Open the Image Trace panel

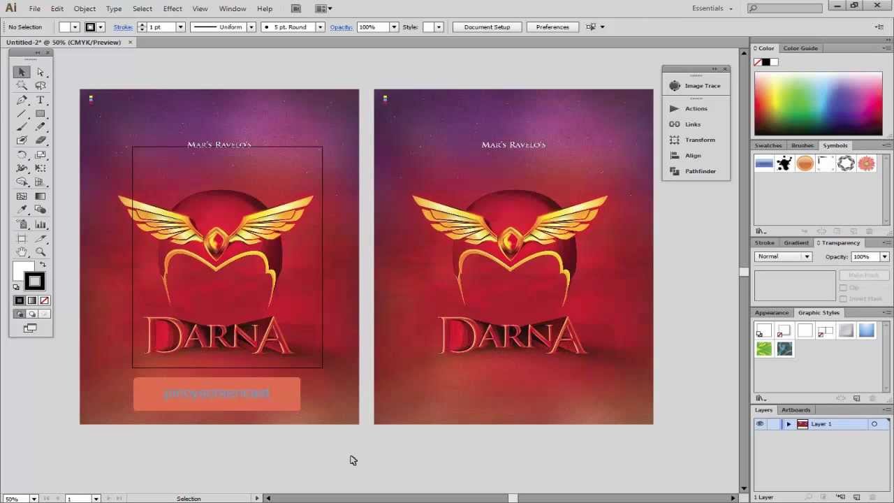coord(696,85)
